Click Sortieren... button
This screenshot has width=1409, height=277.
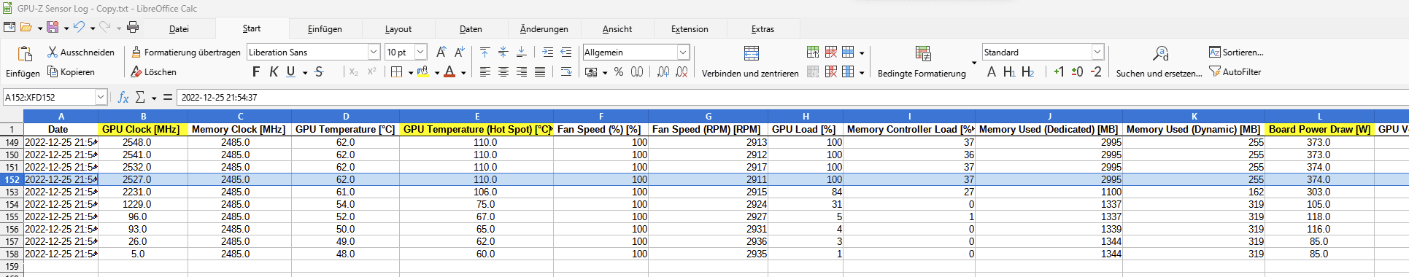click(1236, 52)
